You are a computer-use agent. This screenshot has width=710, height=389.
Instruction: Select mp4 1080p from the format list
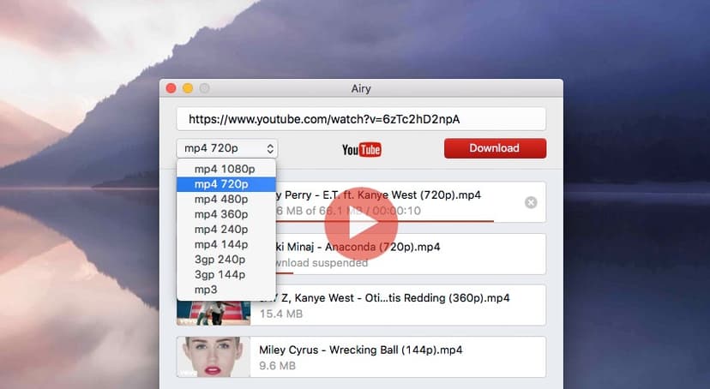(226, 169)
